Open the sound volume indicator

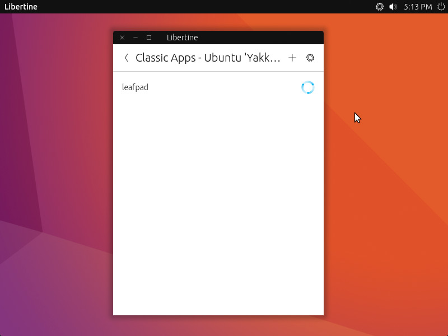click(393, 7)
